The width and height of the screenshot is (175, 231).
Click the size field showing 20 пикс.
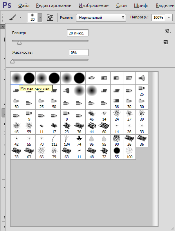pos(78,33)
